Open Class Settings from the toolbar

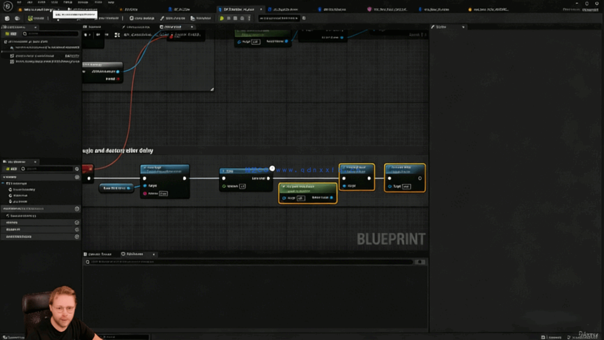coord(141,18)
